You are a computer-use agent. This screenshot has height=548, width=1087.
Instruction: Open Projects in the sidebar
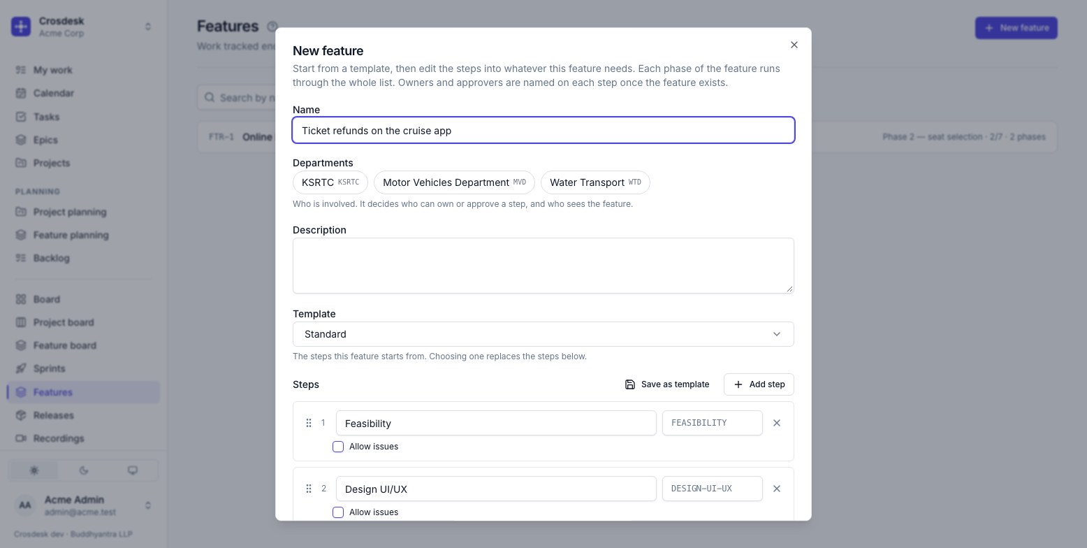(83, 163)
